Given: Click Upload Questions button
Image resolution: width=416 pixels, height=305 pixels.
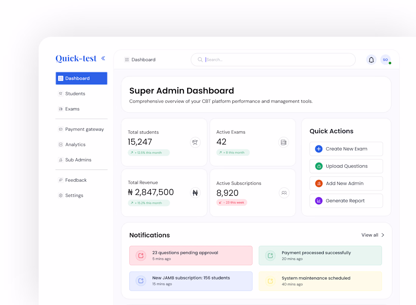Looking at the screenshot, I should [x=346, y=166].
